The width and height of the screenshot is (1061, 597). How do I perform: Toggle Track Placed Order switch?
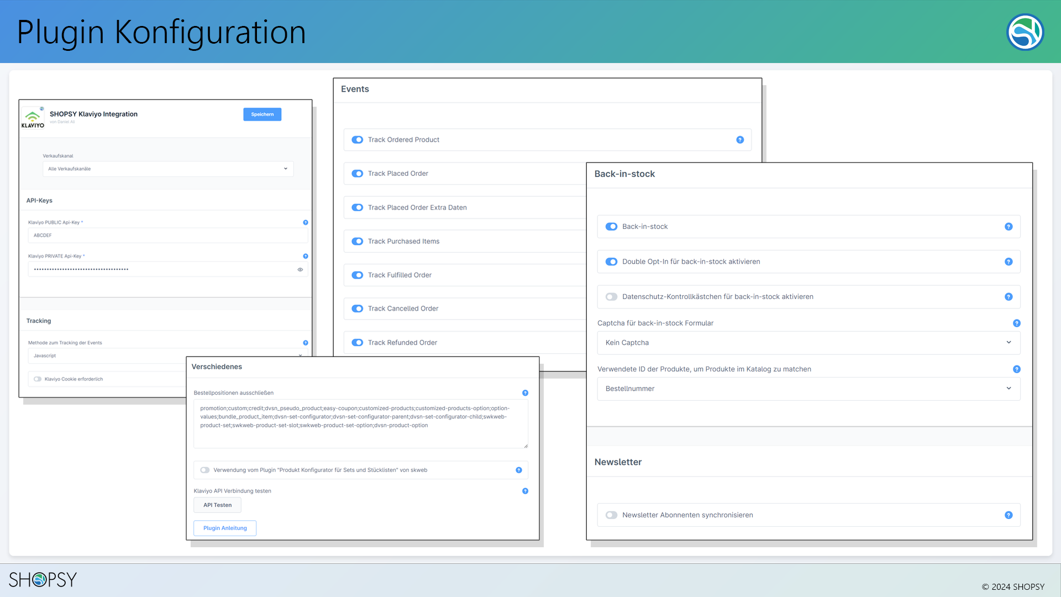(x=358, y=174)
